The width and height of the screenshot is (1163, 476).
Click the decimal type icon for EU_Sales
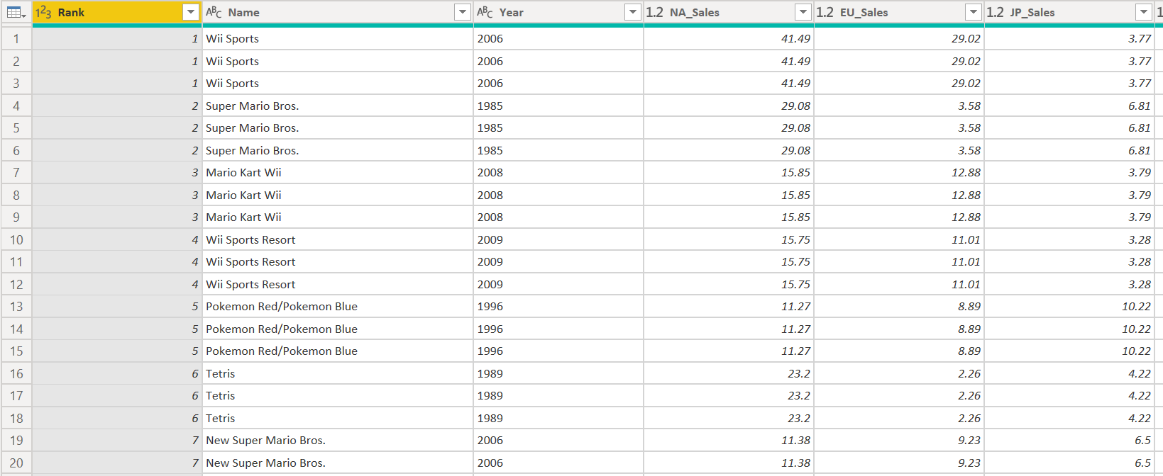pos(825,13)
